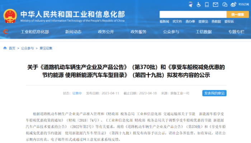The image size is (251, 143).
Task: Click the red swirl icon in navigation bar
Action: tap(6, 32)
